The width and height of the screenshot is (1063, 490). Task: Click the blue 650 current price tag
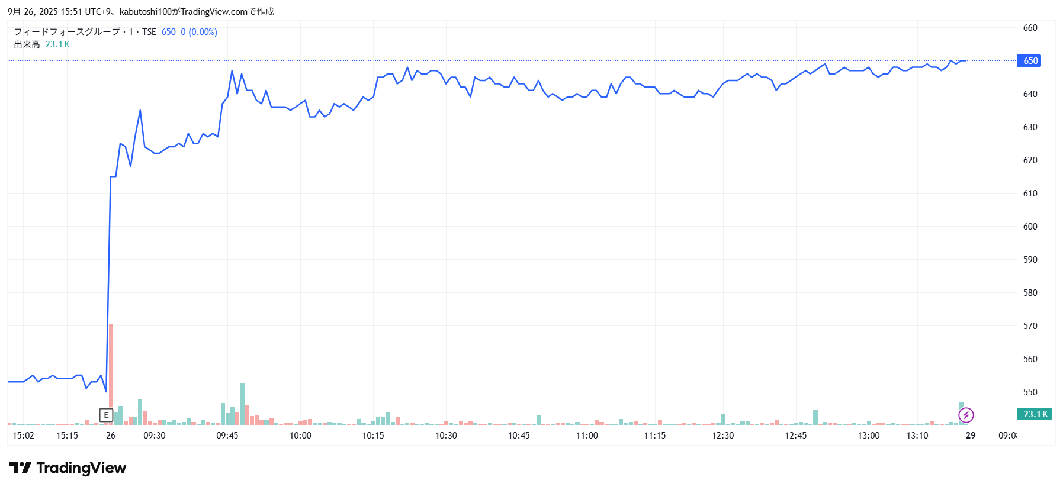coord(1029,61)
